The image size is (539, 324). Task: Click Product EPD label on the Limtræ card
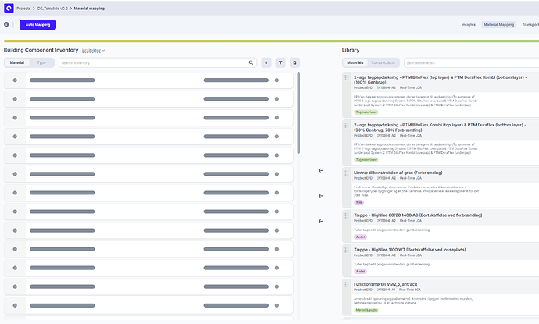[363, 178]
